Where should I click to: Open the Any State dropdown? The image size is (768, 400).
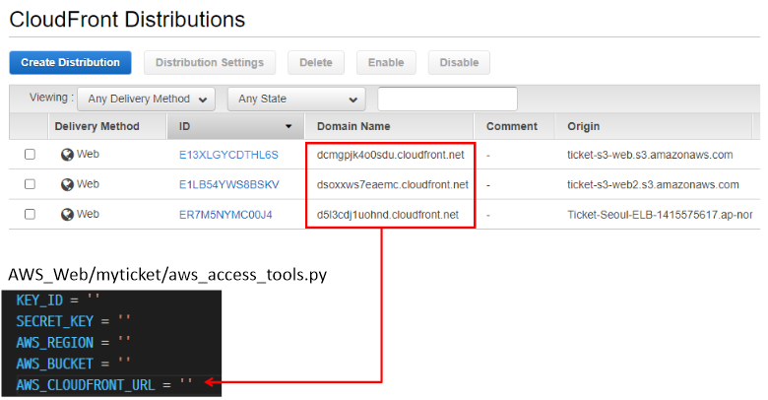click(296, 100)
